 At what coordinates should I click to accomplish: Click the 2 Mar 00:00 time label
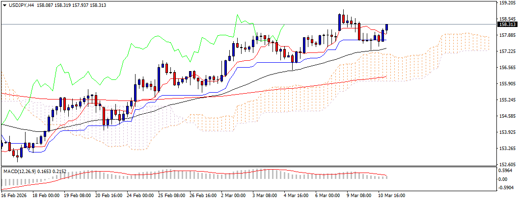[234, 196]
